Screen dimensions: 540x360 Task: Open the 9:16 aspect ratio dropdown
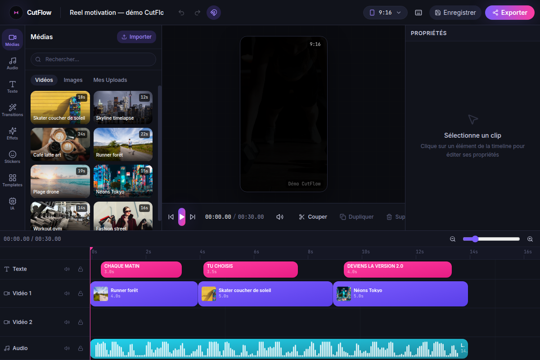point(385,13)
